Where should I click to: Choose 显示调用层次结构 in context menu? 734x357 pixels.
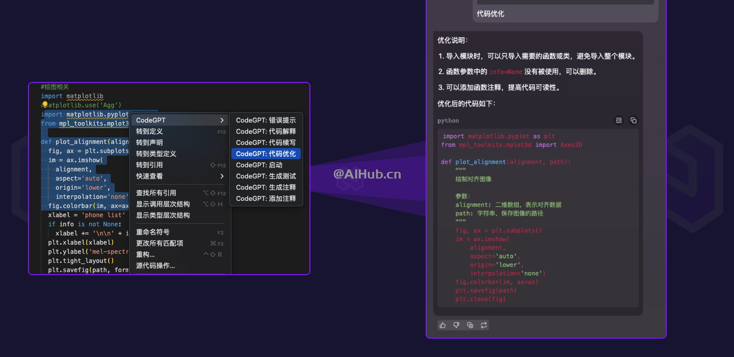coord(180,204)
